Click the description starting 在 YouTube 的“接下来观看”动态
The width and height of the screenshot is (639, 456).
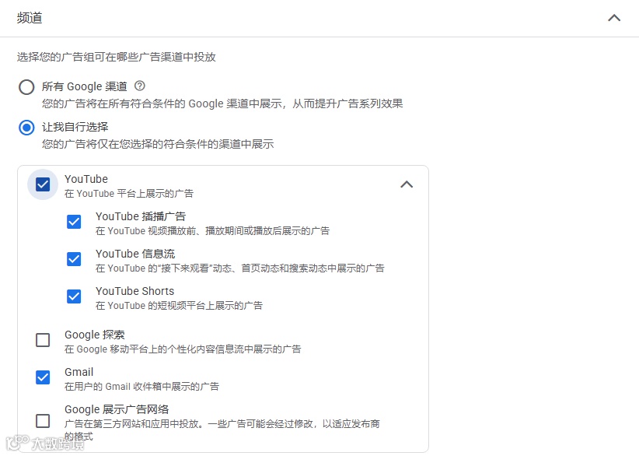240,268
